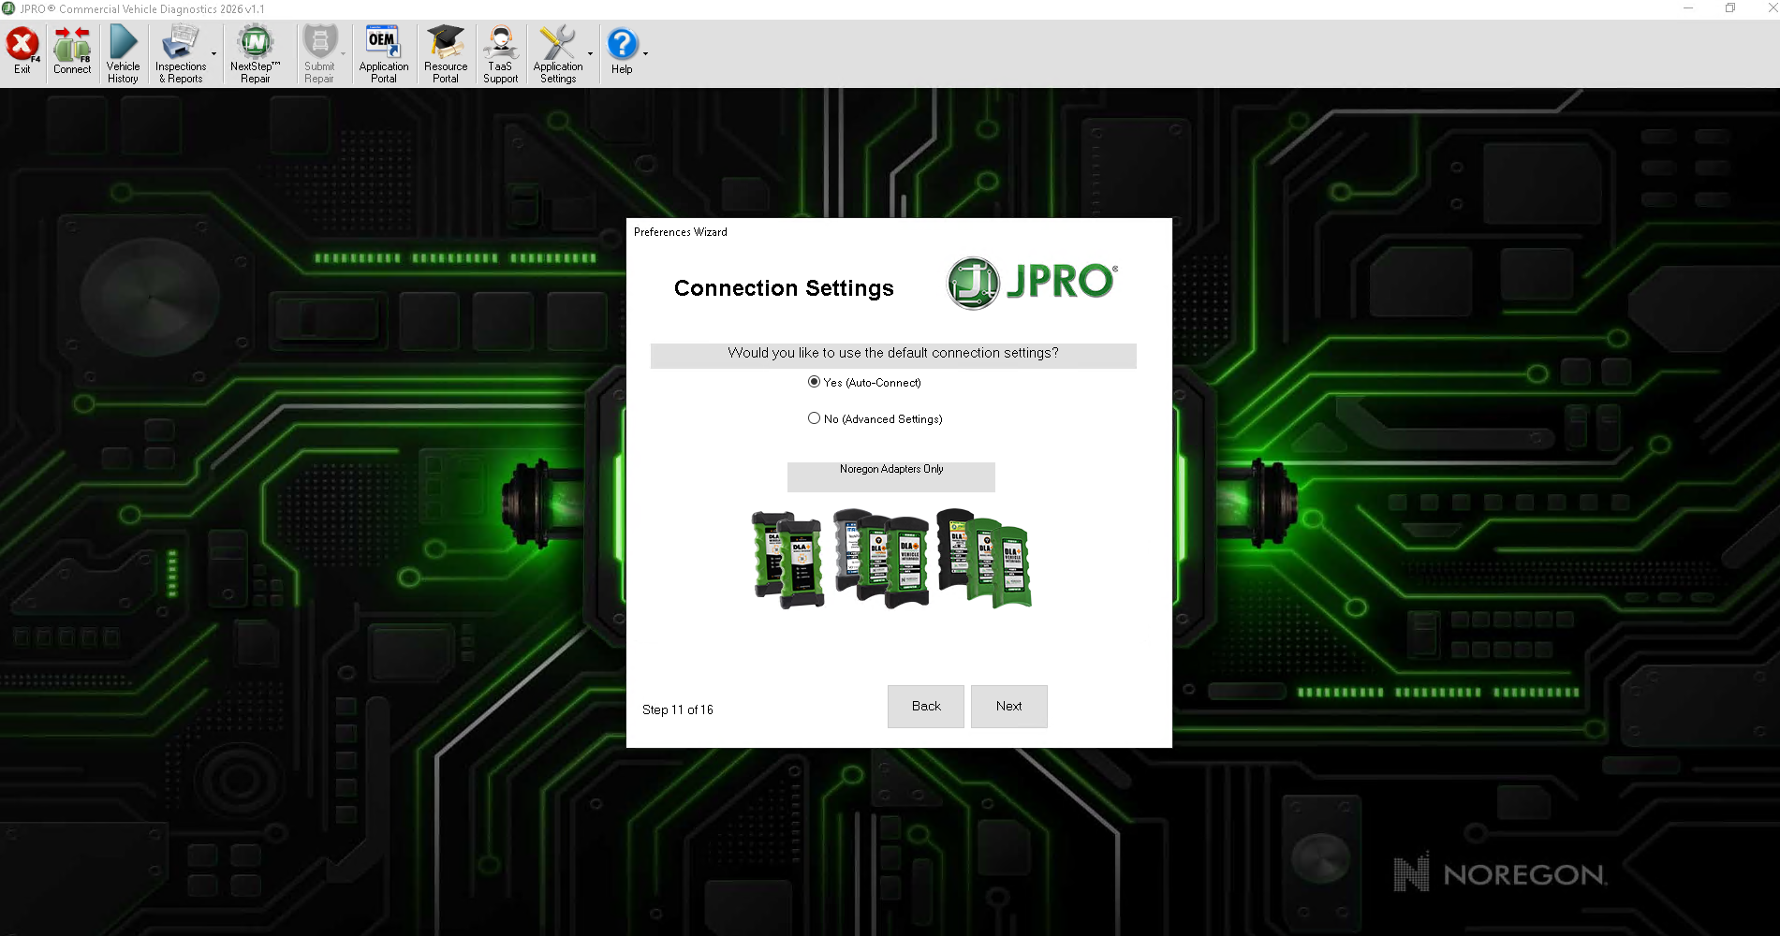
Task: Click the JPRO logo in wizard
Action: pyautogui.click(x=1033, y=283)
